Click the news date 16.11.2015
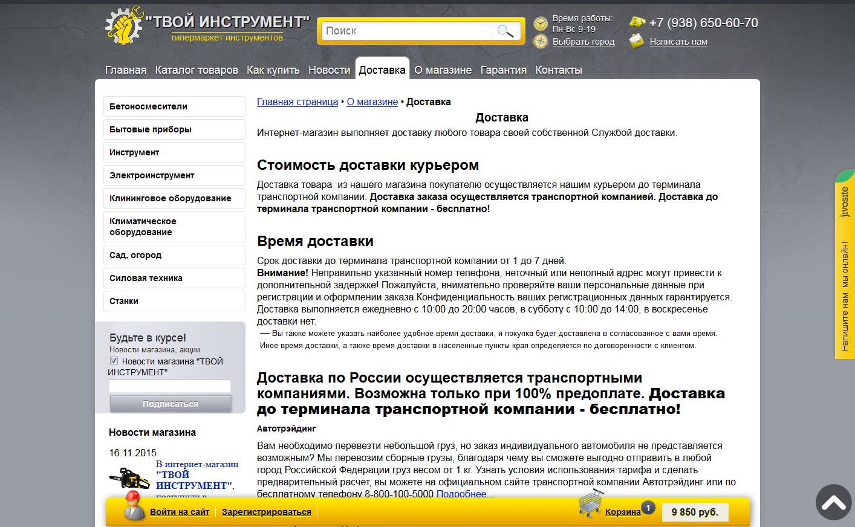This screenshot has width=855, height=527. [x=133, y=453]
